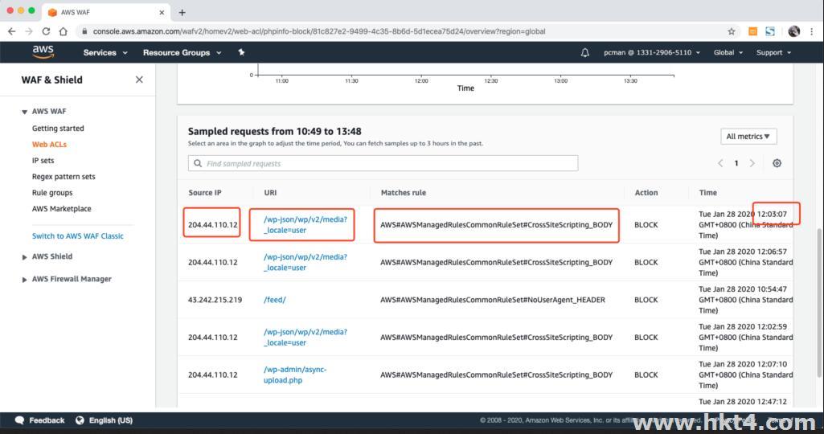This screenshot has width=824, height=434.
Task: Open AWS Marketplace in sidebar
Action: tap(61, 209)
